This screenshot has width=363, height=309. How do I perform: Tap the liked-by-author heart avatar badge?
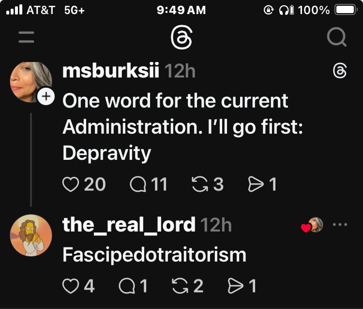[x=312, y=225]
